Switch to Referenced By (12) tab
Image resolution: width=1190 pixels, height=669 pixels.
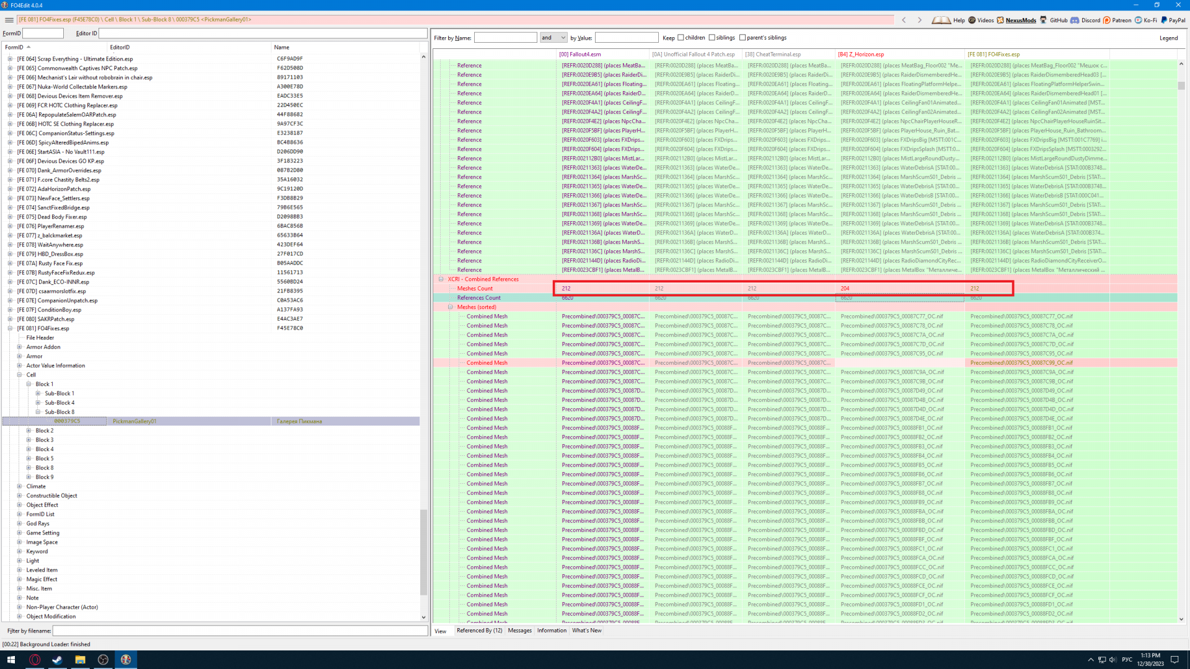point(479,631)
